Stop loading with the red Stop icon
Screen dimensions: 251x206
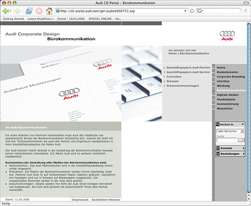point(39,11)
